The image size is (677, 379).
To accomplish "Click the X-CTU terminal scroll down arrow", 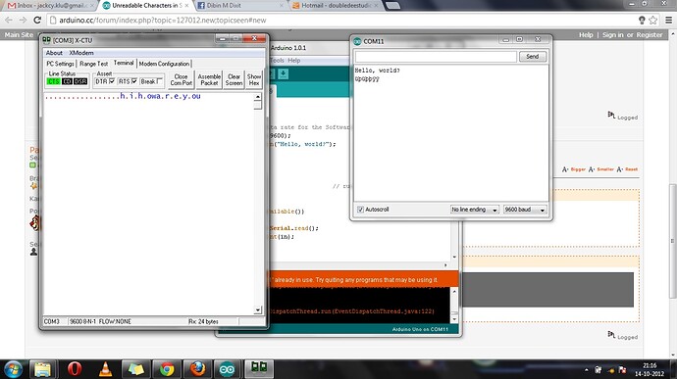I will 258,309.
